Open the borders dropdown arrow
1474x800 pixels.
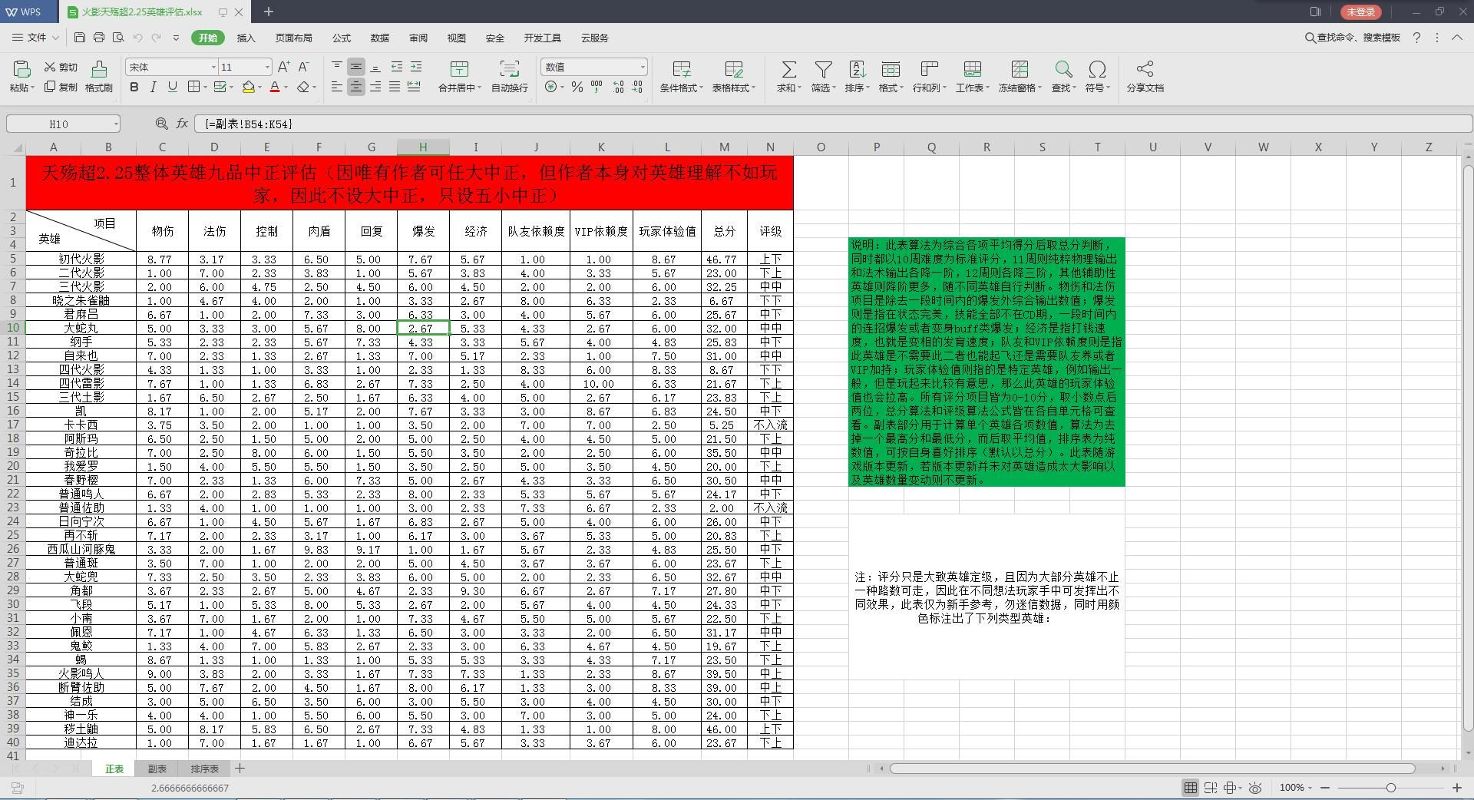205,88
